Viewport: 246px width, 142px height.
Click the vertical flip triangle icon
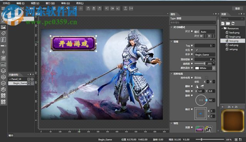pyautogui.click(x=202, y=86)
